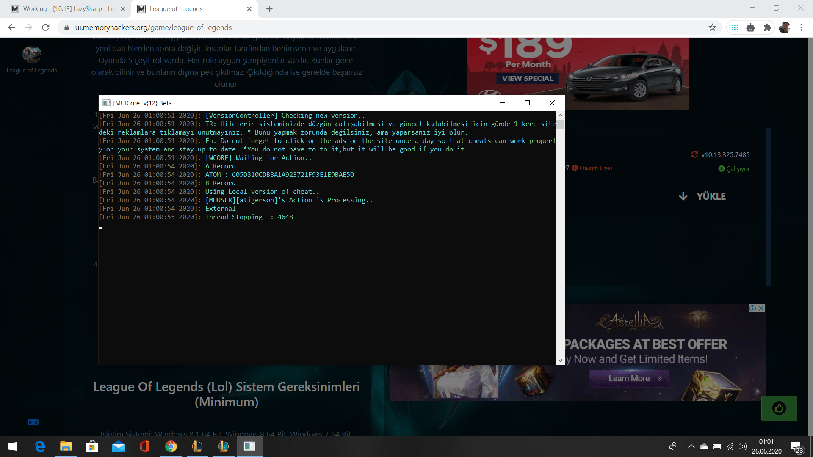813x457 pixels.
Task: Click the 'Using Local version of cheat..' line
Action: 262,191
